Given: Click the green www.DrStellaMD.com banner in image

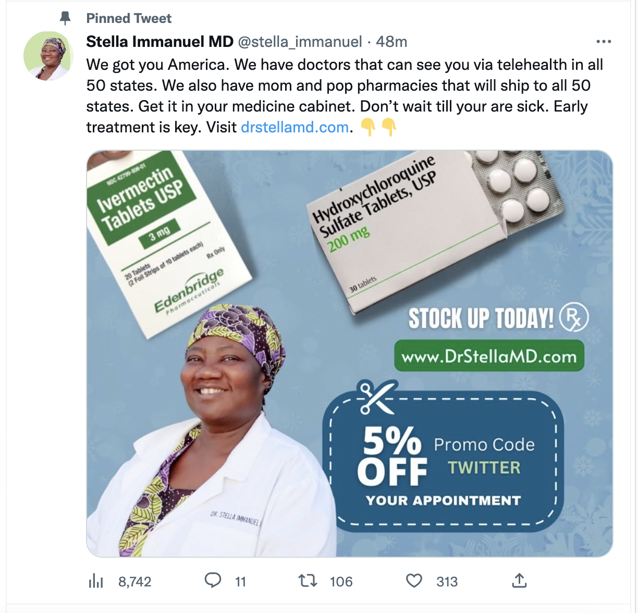Looking at the screenshot, I should pos(490,357).
